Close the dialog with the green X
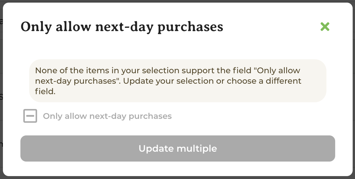The width and height of the screenshot is (355, 179). pos(325,27)
